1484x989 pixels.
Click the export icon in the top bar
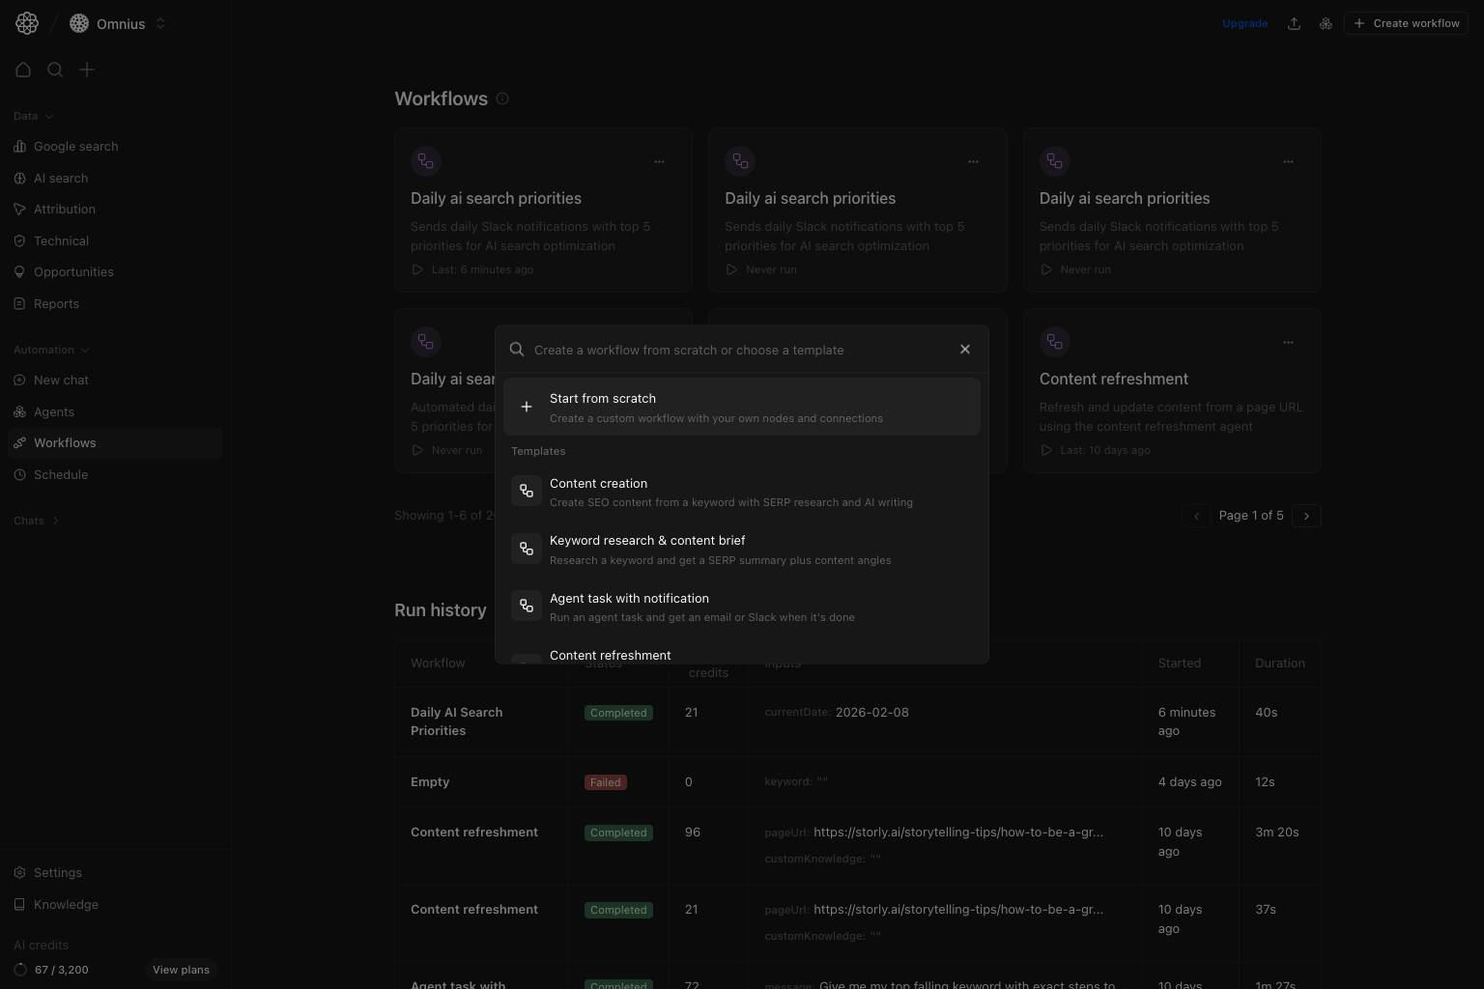click(x=1294, y=23)
